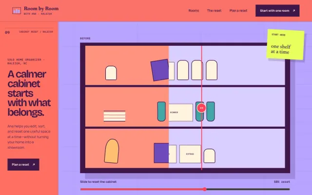Click the 'BEFORE' label above the cabinet
The image size is (312, 195).
pos(85,39)
